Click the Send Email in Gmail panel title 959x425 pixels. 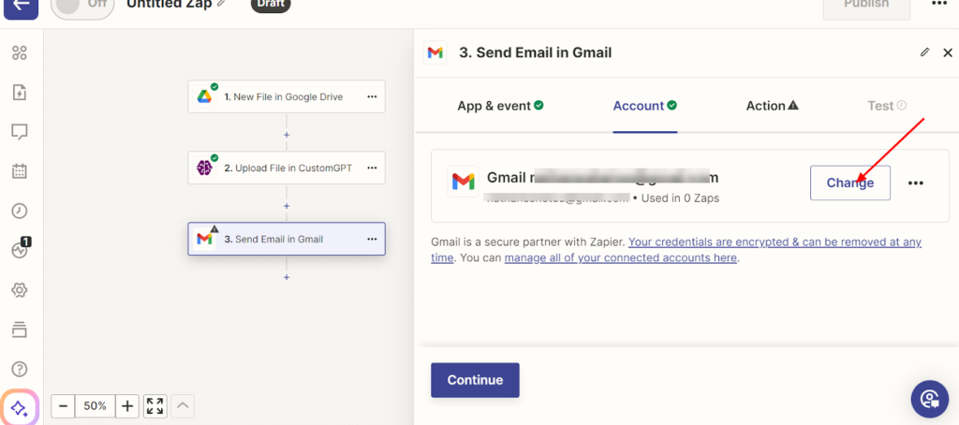(x=535, y=52)
